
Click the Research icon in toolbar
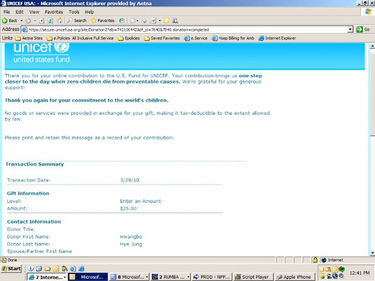click(175, 21)
